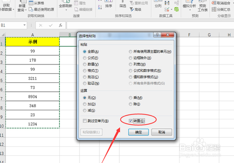Open 高级 advanced filter
The image size is (234, 163).
click(135, 9)
